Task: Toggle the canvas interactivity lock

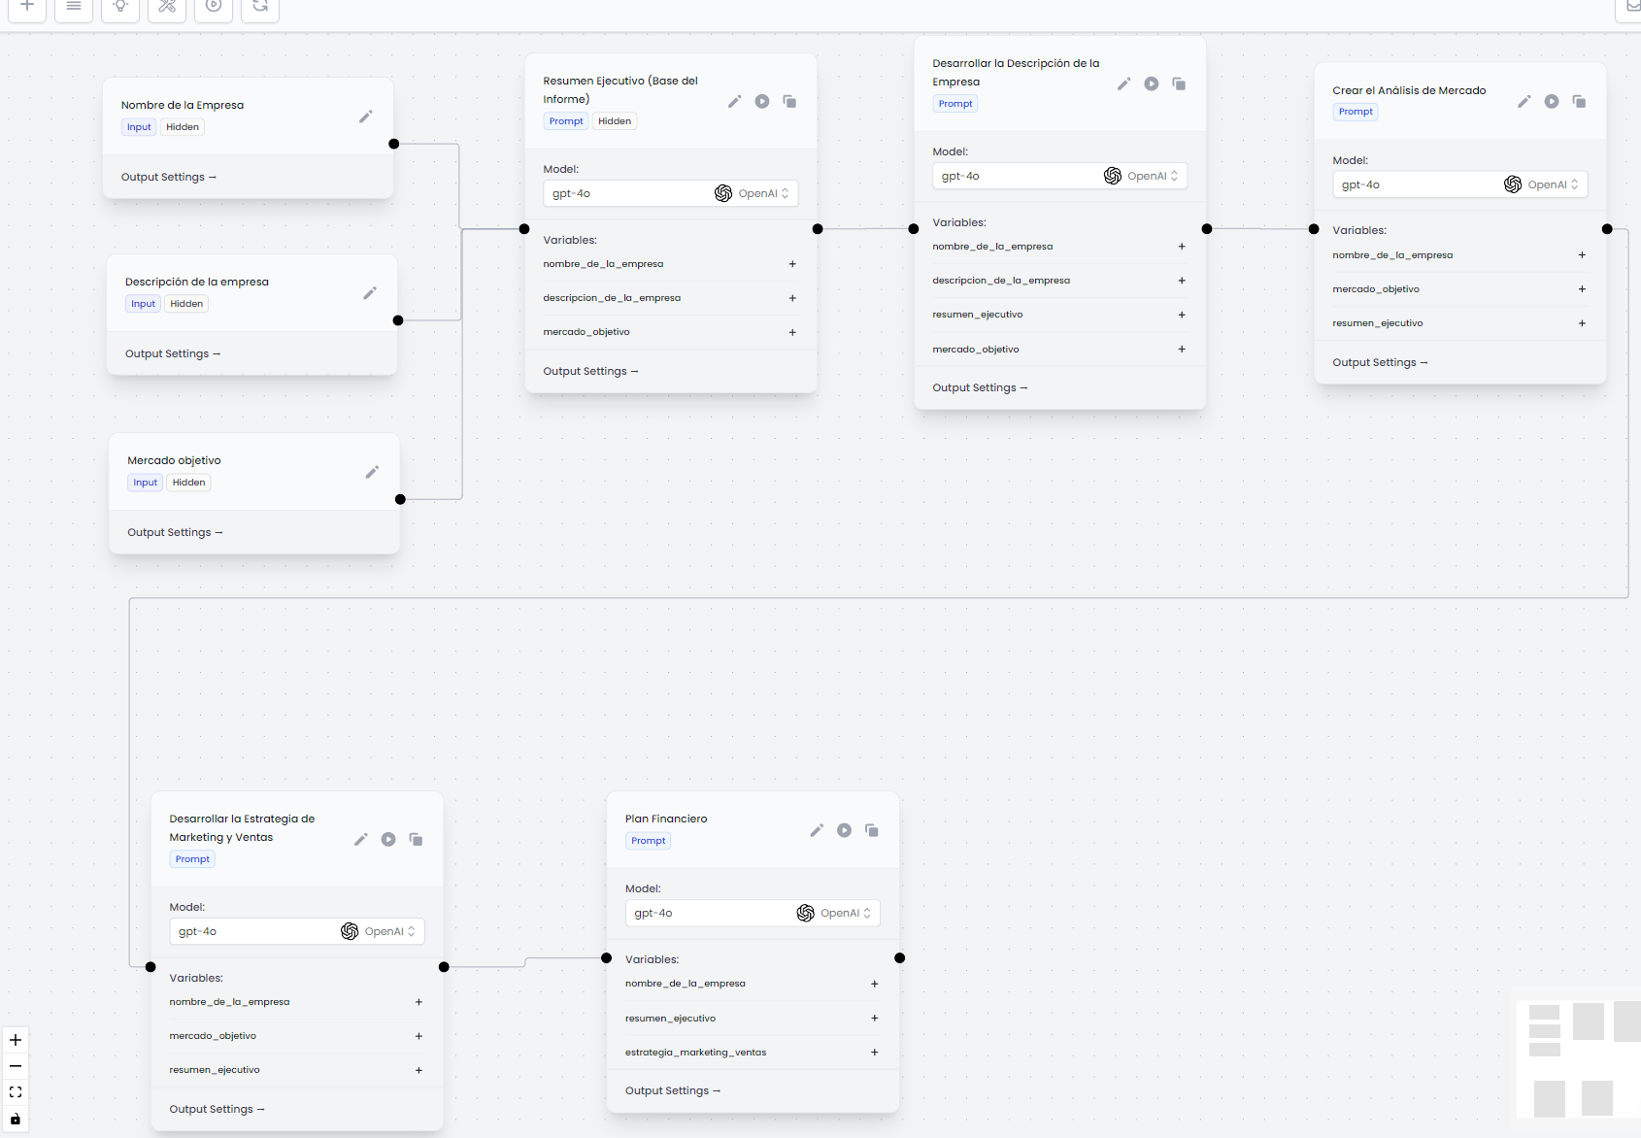Action: (16, 1119)
